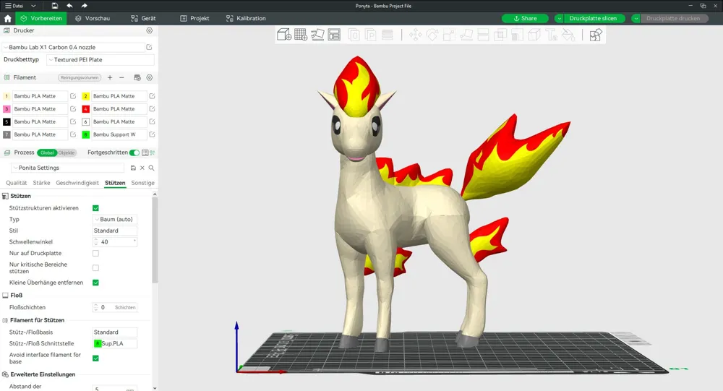Click the Add object cube icon

click(x=284, y=35)
